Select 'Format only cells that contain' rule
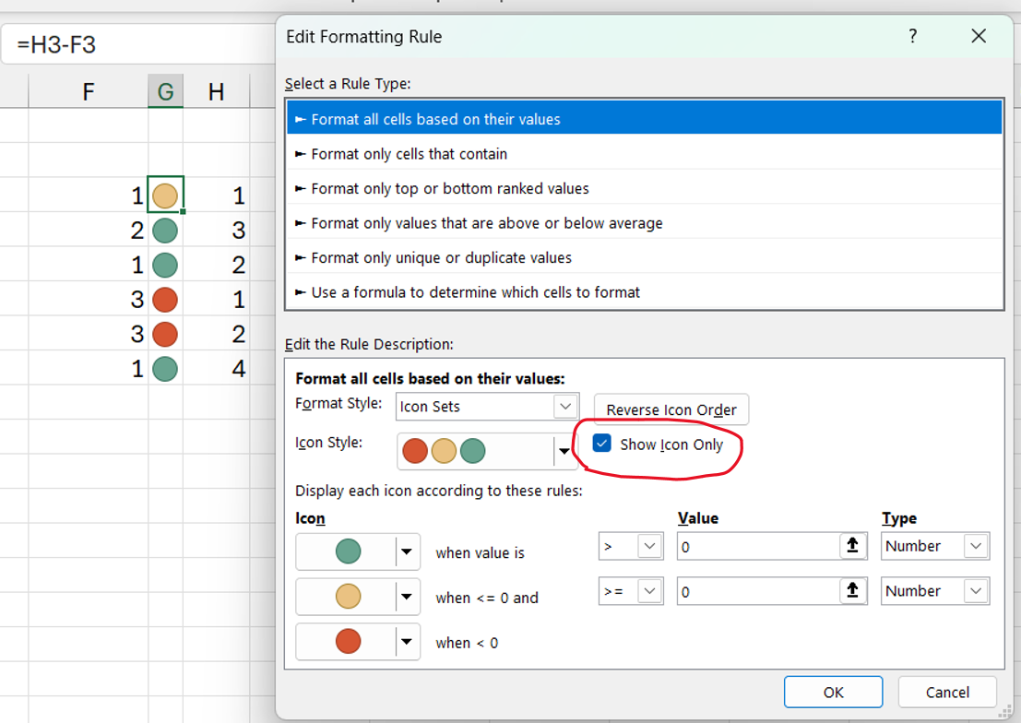 pos(645,154)
